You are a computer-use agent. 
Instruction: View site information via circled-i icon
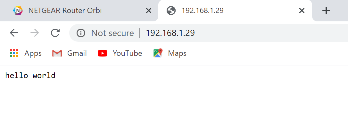(81, 33)
